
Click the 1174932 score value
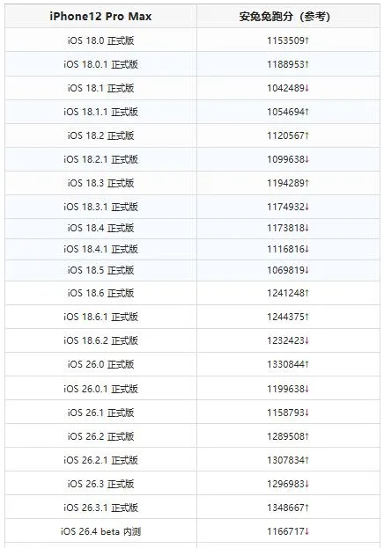288,207
